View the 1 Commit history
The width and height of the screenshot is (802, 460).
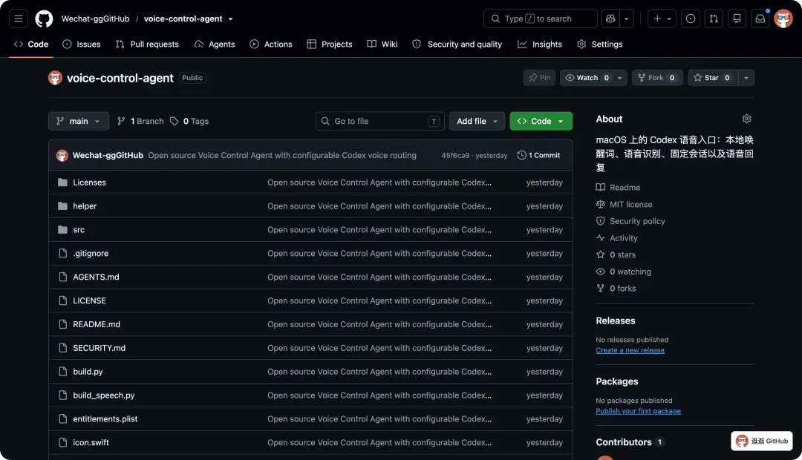(538, 155)
